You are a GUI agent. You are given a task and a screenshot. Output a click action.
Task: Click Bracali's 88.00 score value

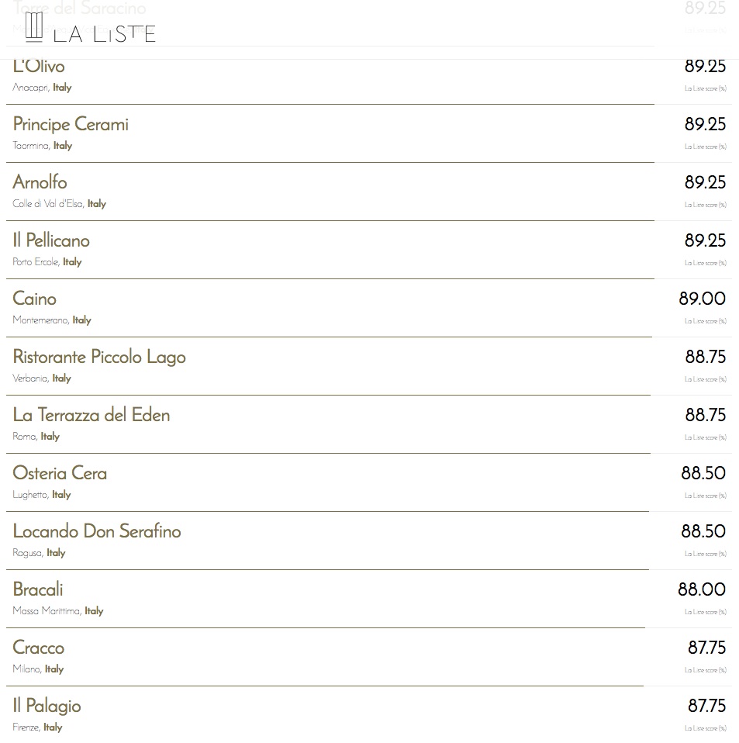(x=701, y=589)
